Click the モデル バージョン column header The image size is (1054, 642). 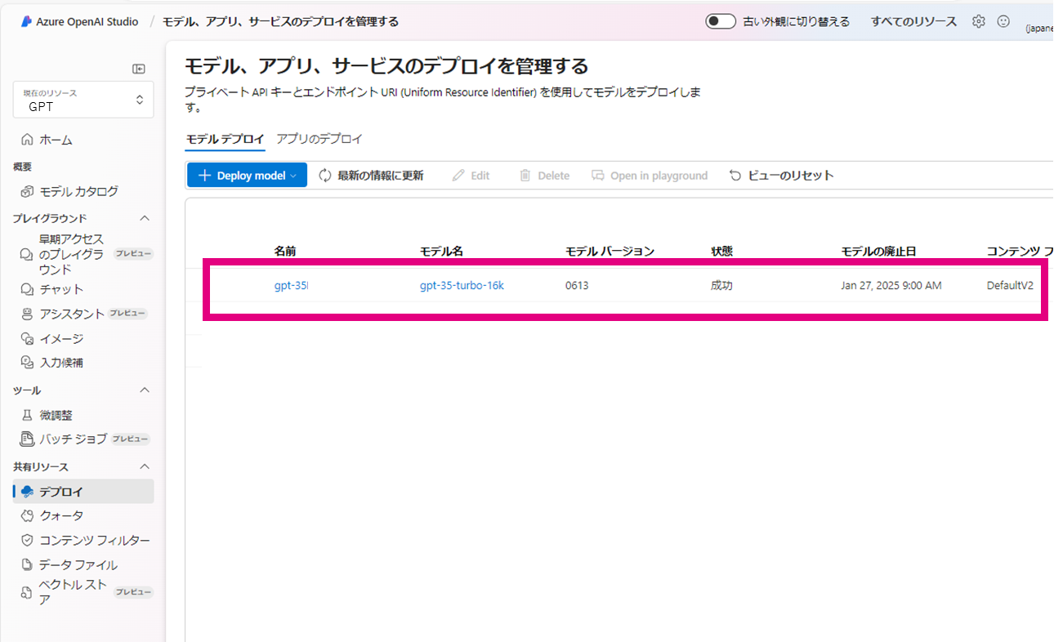[x=610, y=251]
